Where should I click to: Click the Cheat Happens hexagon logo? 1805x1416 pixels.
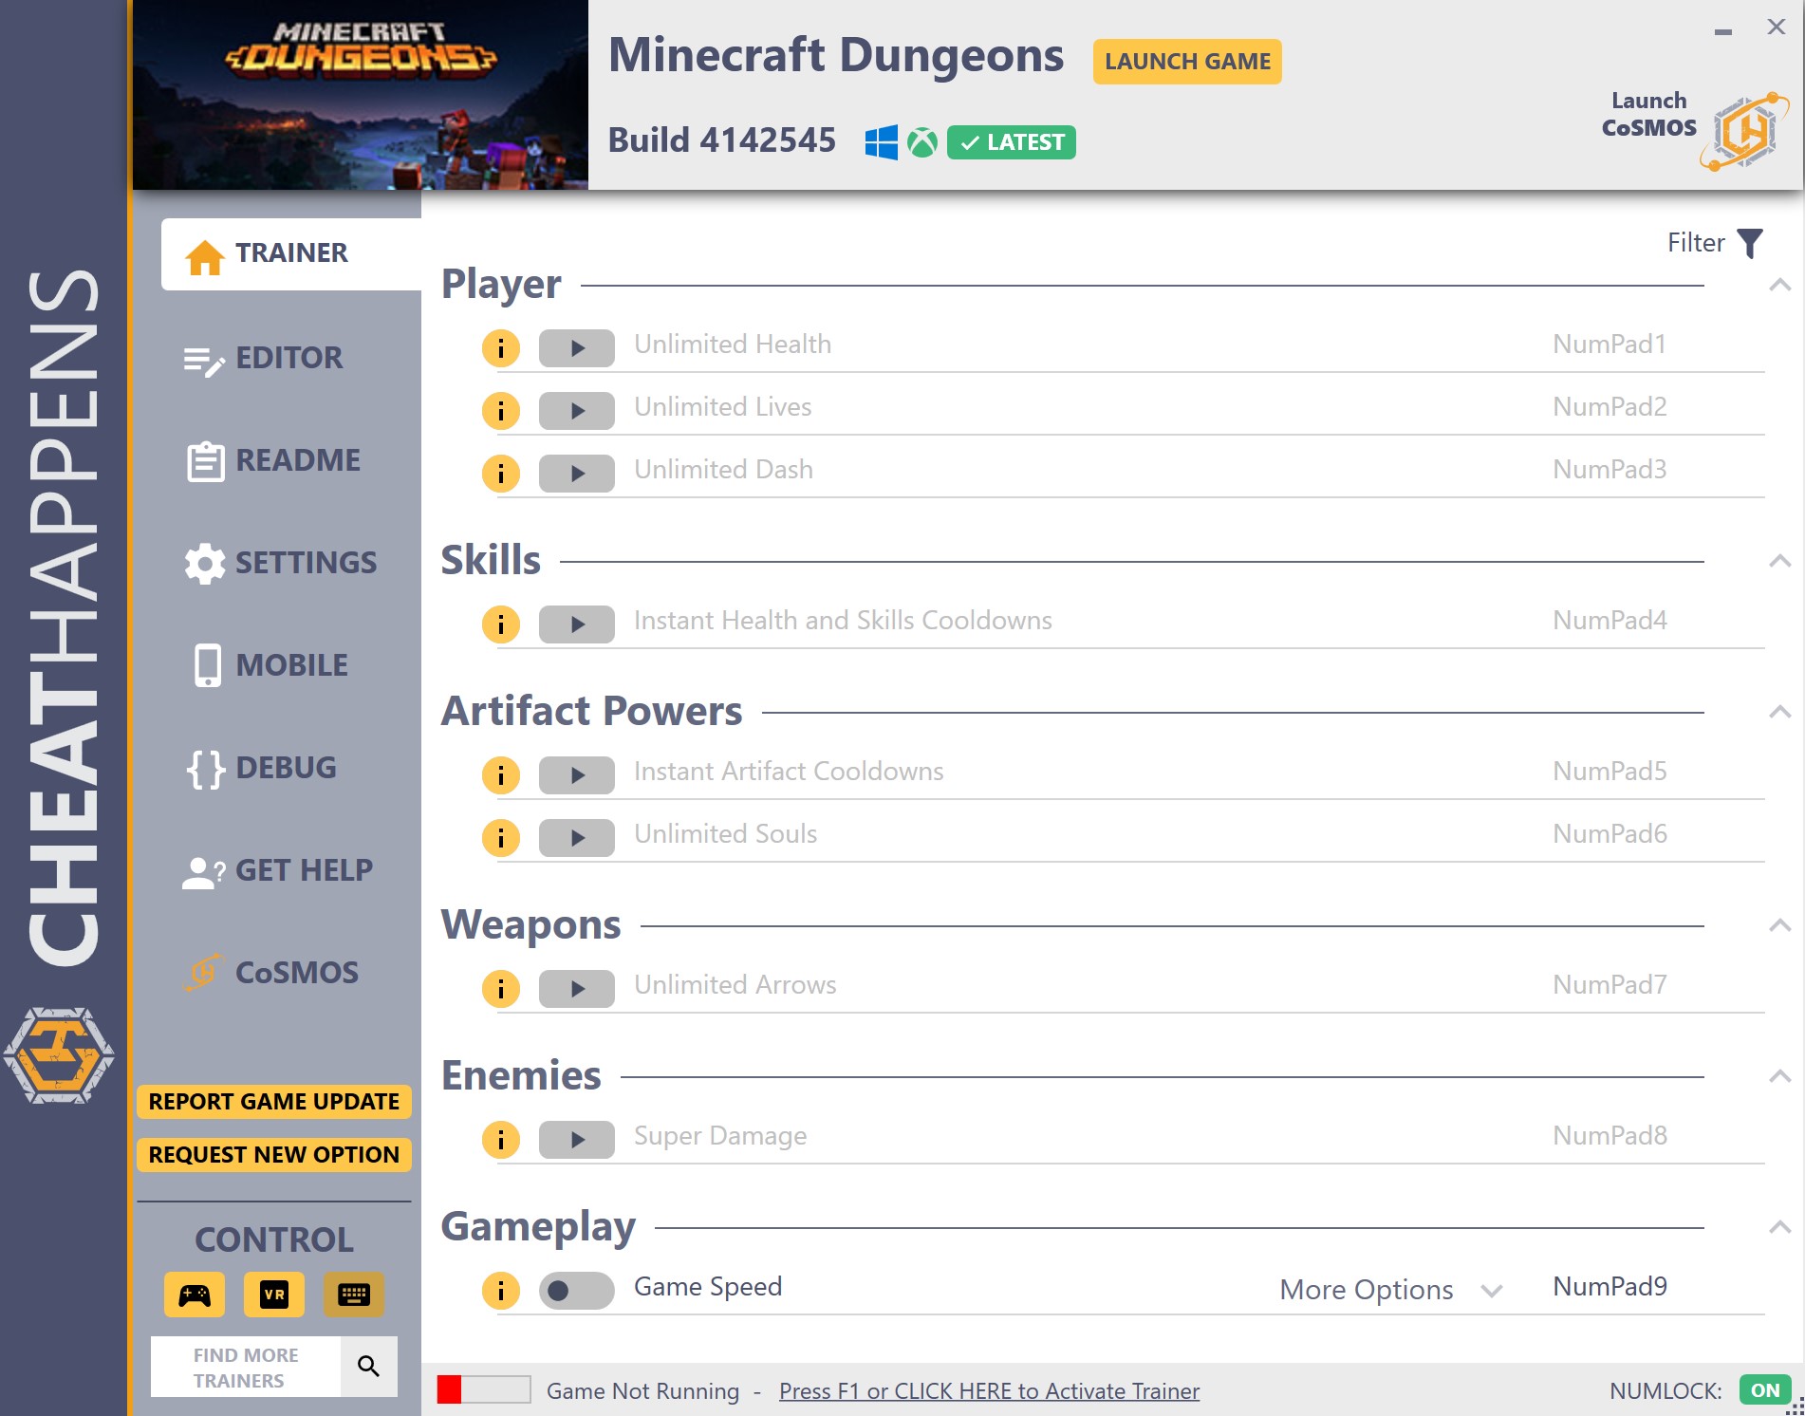click(59, 1054)
